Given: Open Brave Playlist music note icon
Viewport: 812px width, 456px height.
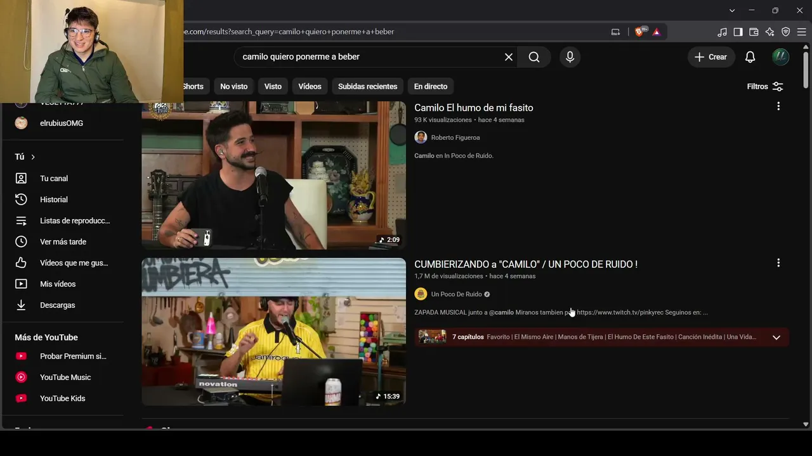Looking at the screenshot, I should point(722,32).
